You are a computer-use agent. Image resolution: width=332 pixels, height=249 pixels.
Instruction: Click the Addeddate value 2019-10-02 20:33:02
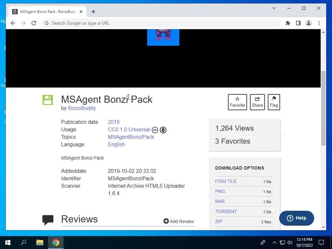(132, 171)
